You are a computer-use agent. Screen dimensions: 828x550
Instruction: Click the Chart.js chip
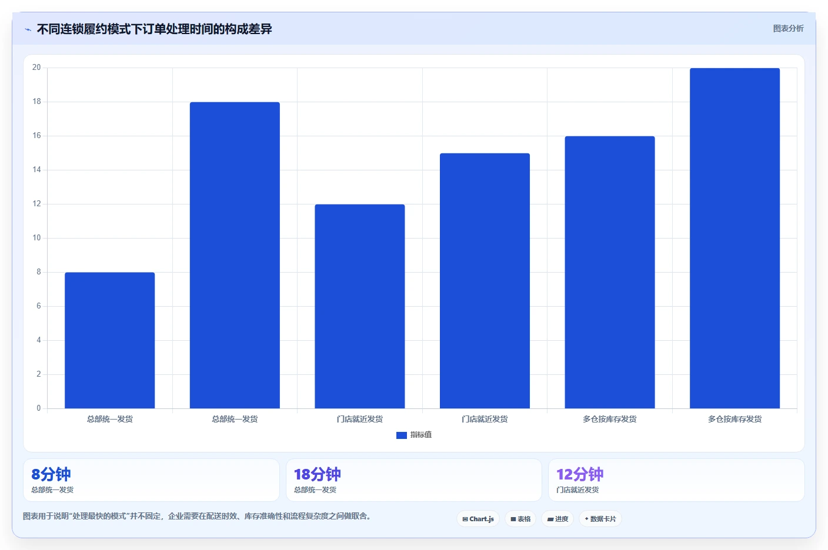tap(478, 519)
